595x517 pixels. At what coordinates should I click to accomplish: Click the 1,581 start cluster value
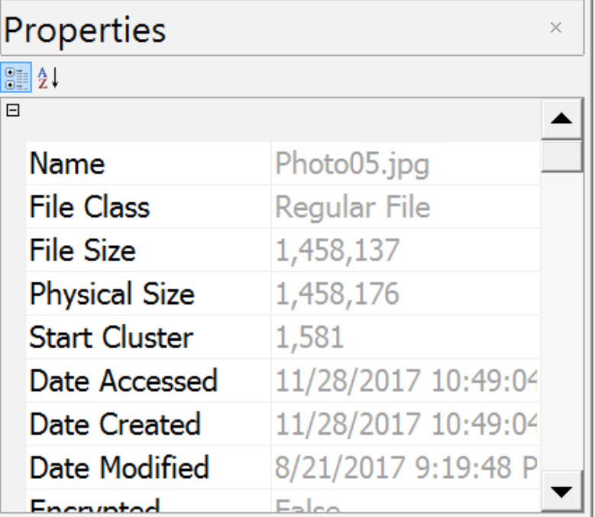[x=309, y=338]
